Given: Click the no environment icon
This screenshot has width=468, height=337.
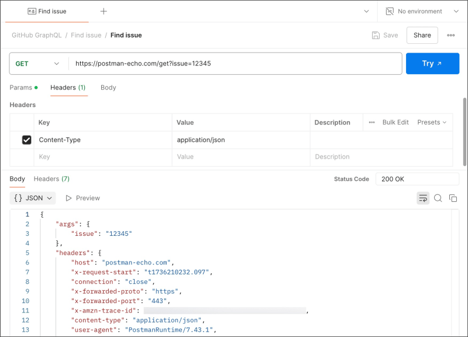Looking at the screenshot, I should 390,11.
